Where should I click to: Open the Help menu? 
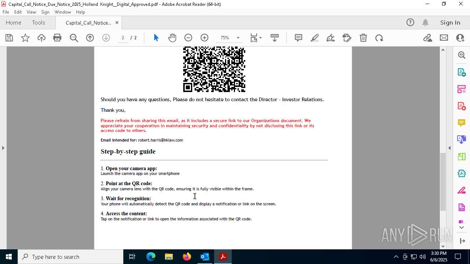[x=80, y=12]
